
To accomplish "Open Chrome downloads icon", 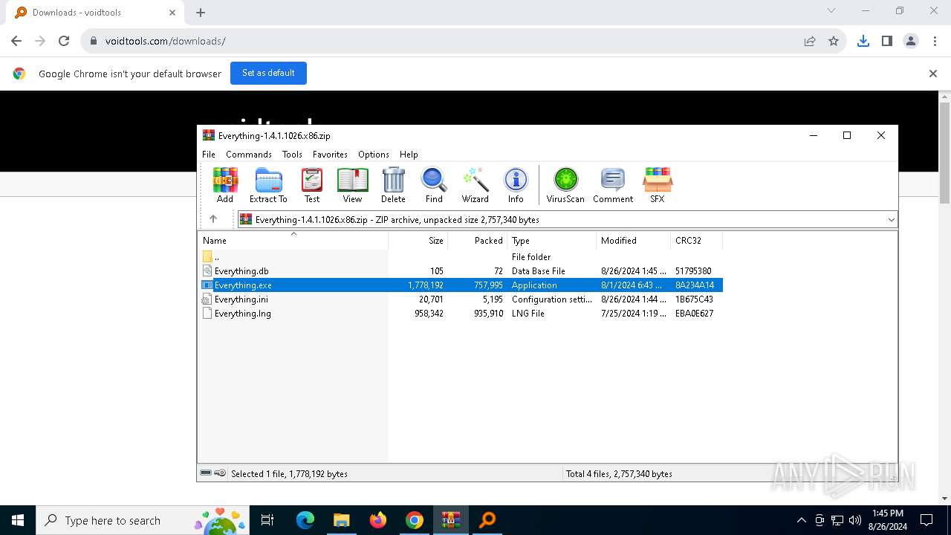I will [x=863, y=41].
